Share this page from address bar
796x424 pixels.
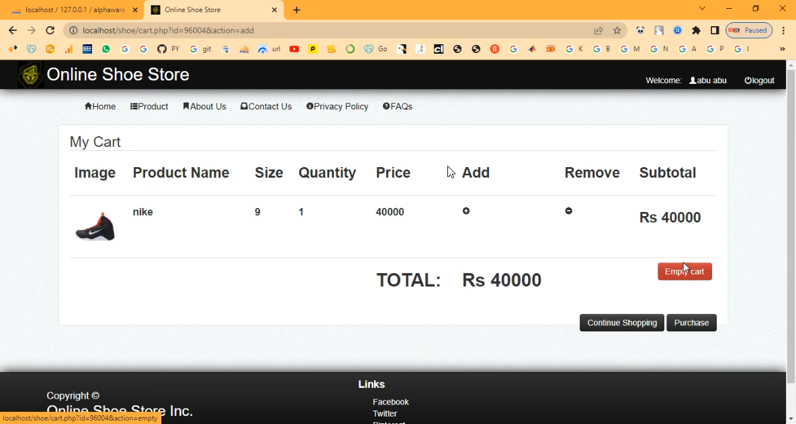[x=599, y=30]
